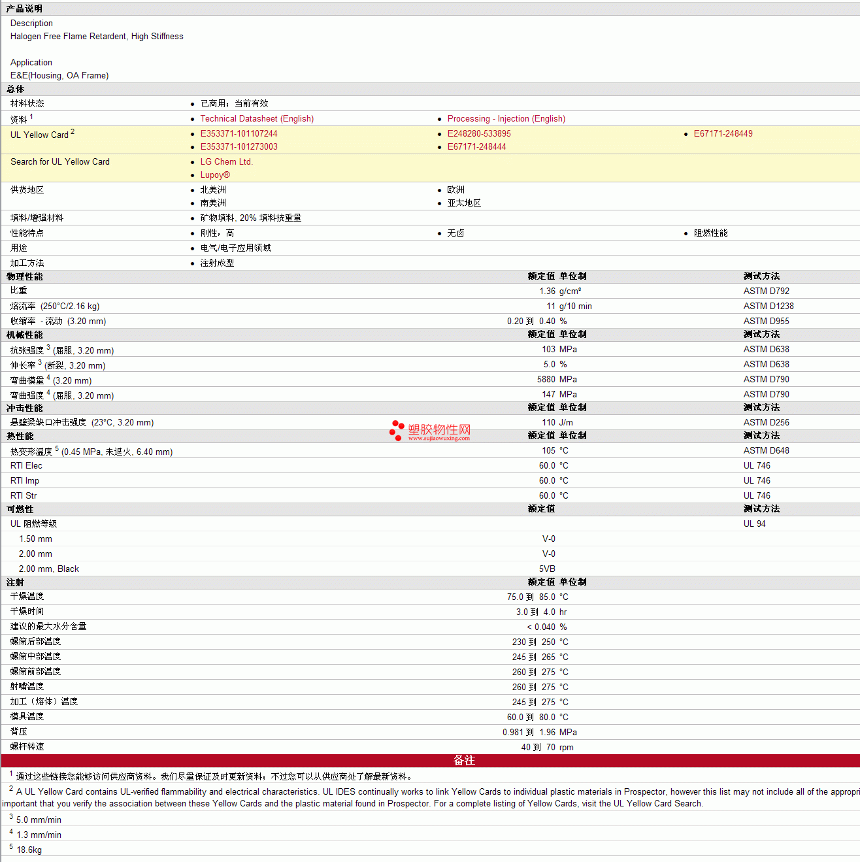Select ASTM D792 test method cell
This screenshot has height=862, width=860.
(x=766, y=291)
